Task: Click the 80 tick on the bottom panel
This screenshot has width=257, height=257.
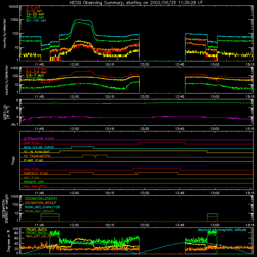Action: [x=17, y=233]
